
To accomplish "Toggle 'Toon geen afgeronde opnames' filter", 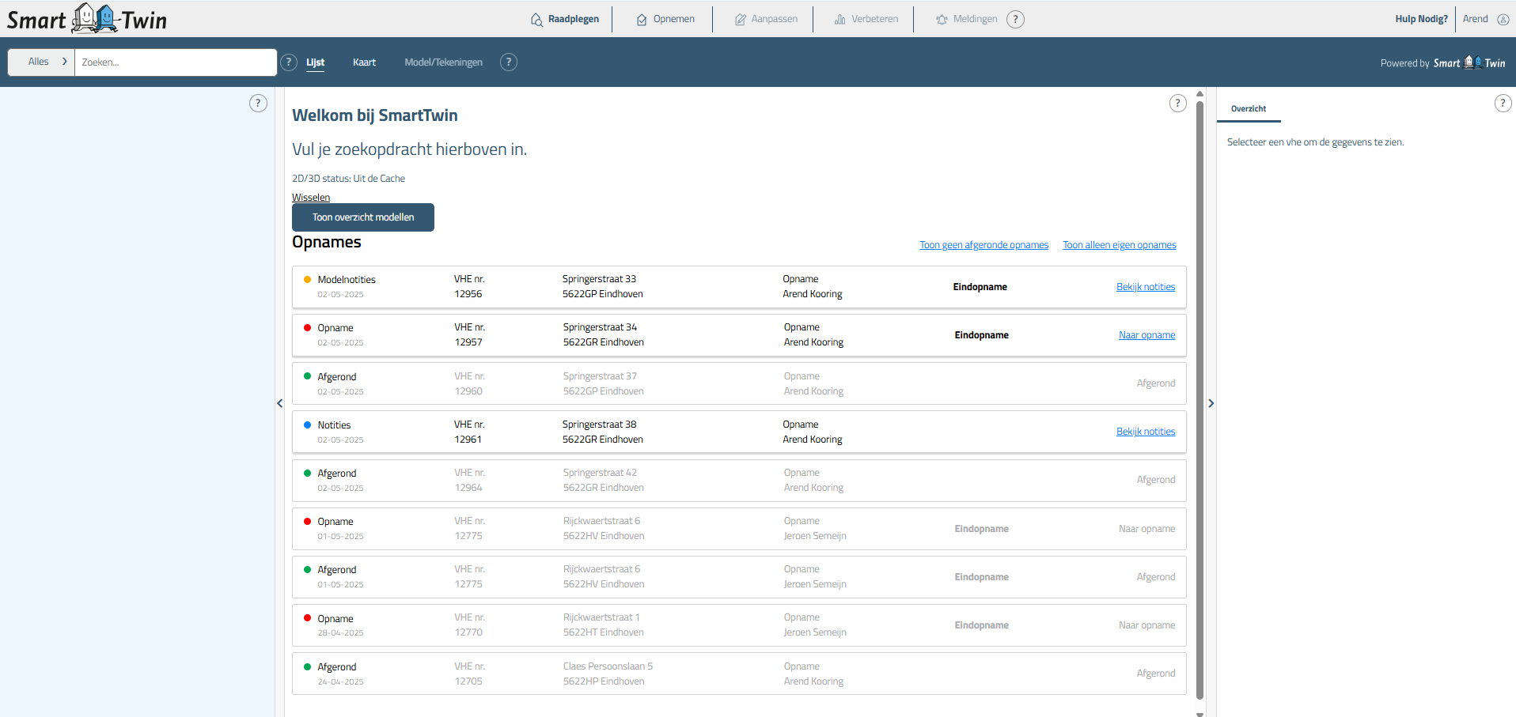I will coord(984,245).
